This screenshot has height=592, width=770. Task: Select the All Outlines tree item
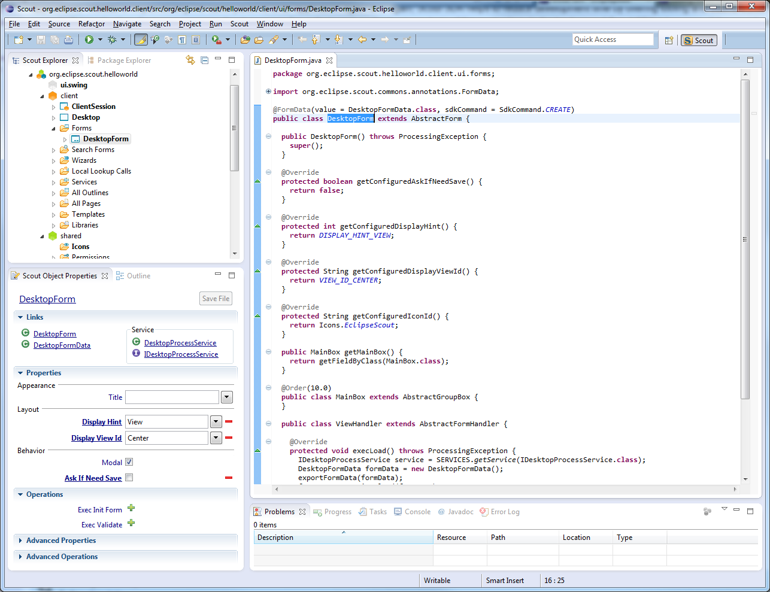click(x=90, y=193)
